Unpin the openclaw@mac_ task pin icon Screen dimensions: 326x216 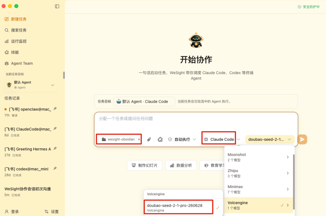coord(55,108)
